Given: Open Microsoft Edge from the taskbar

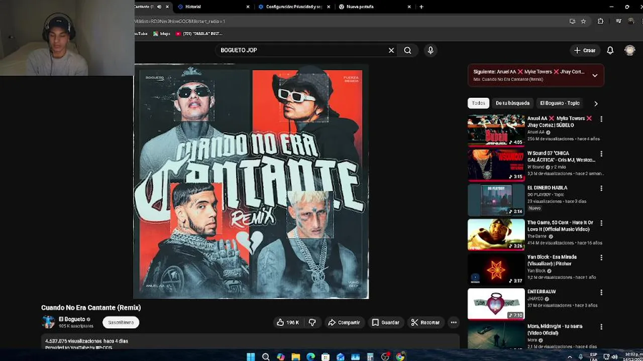Looking at the screenshot, I should tap(310, 356).
